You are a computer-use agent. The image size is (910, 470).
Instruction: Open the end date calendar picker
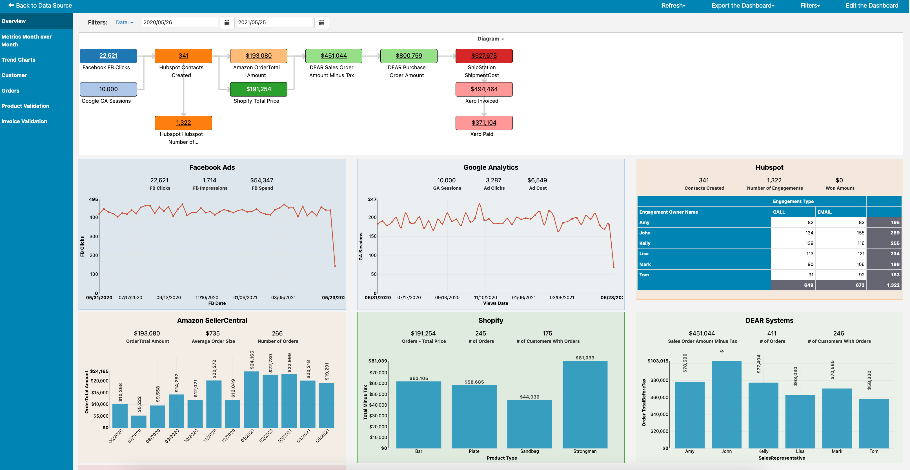(x=321, y=23)
